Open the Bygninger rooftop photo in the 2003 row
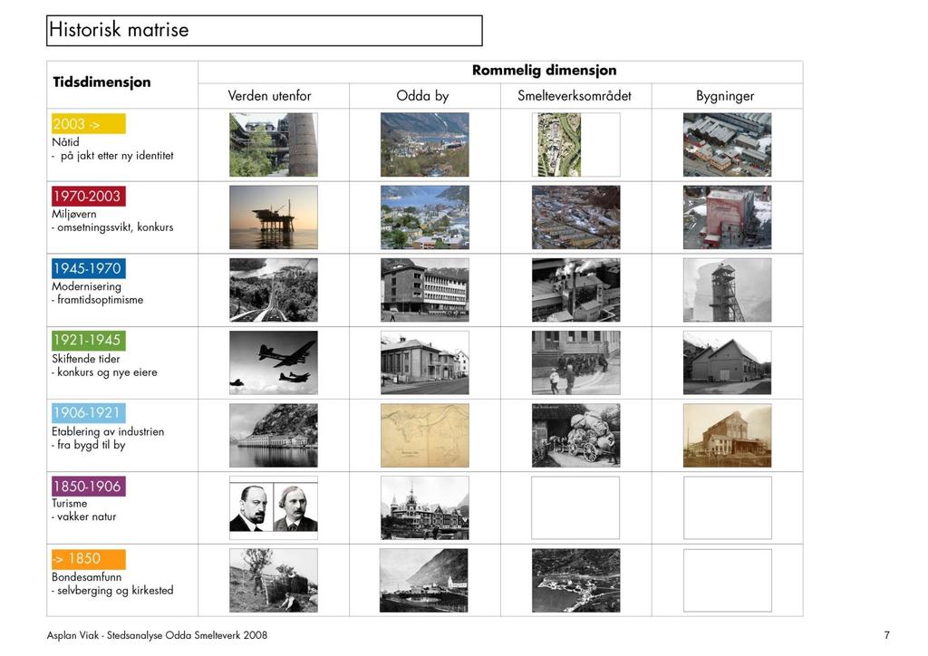Image resolution: width=928 pixels, height=656 pixels. 728,145
